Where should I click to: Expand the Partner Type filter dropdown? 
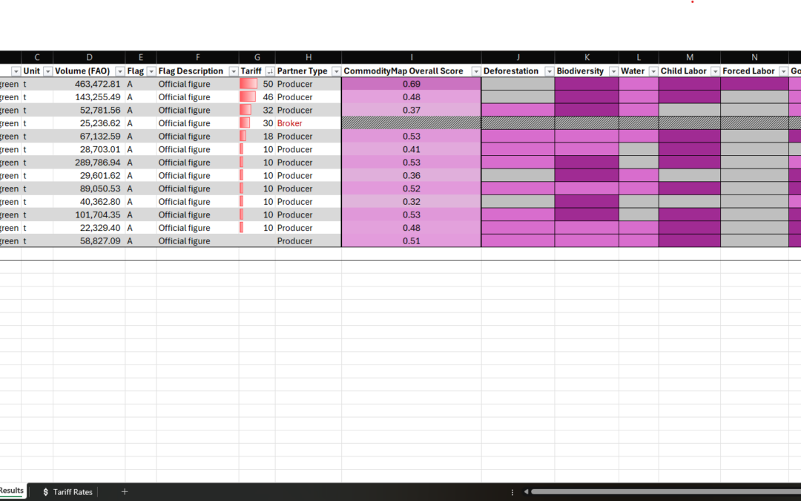coord(335,71)
